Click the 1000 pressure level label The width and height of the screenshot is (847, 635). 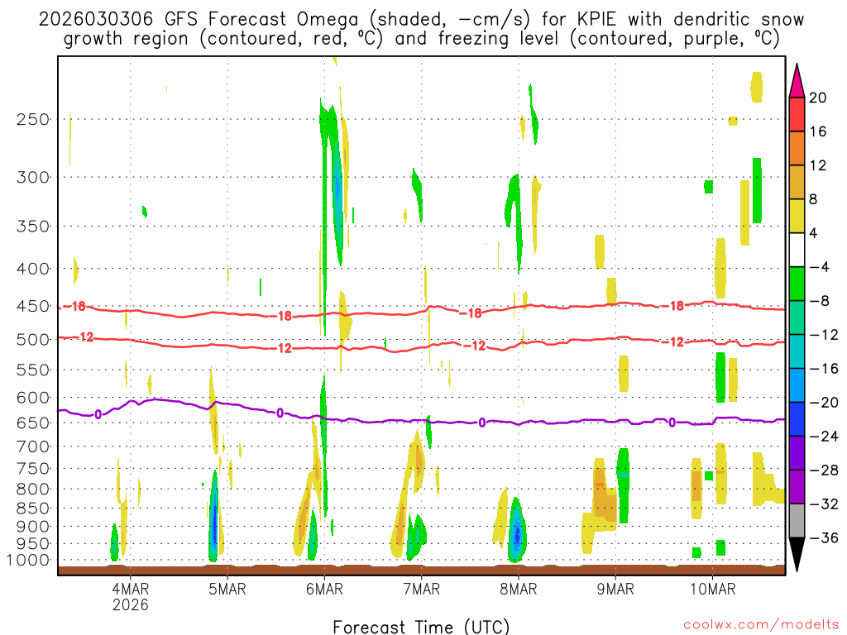pyautogui.click(x=28, y=560)
